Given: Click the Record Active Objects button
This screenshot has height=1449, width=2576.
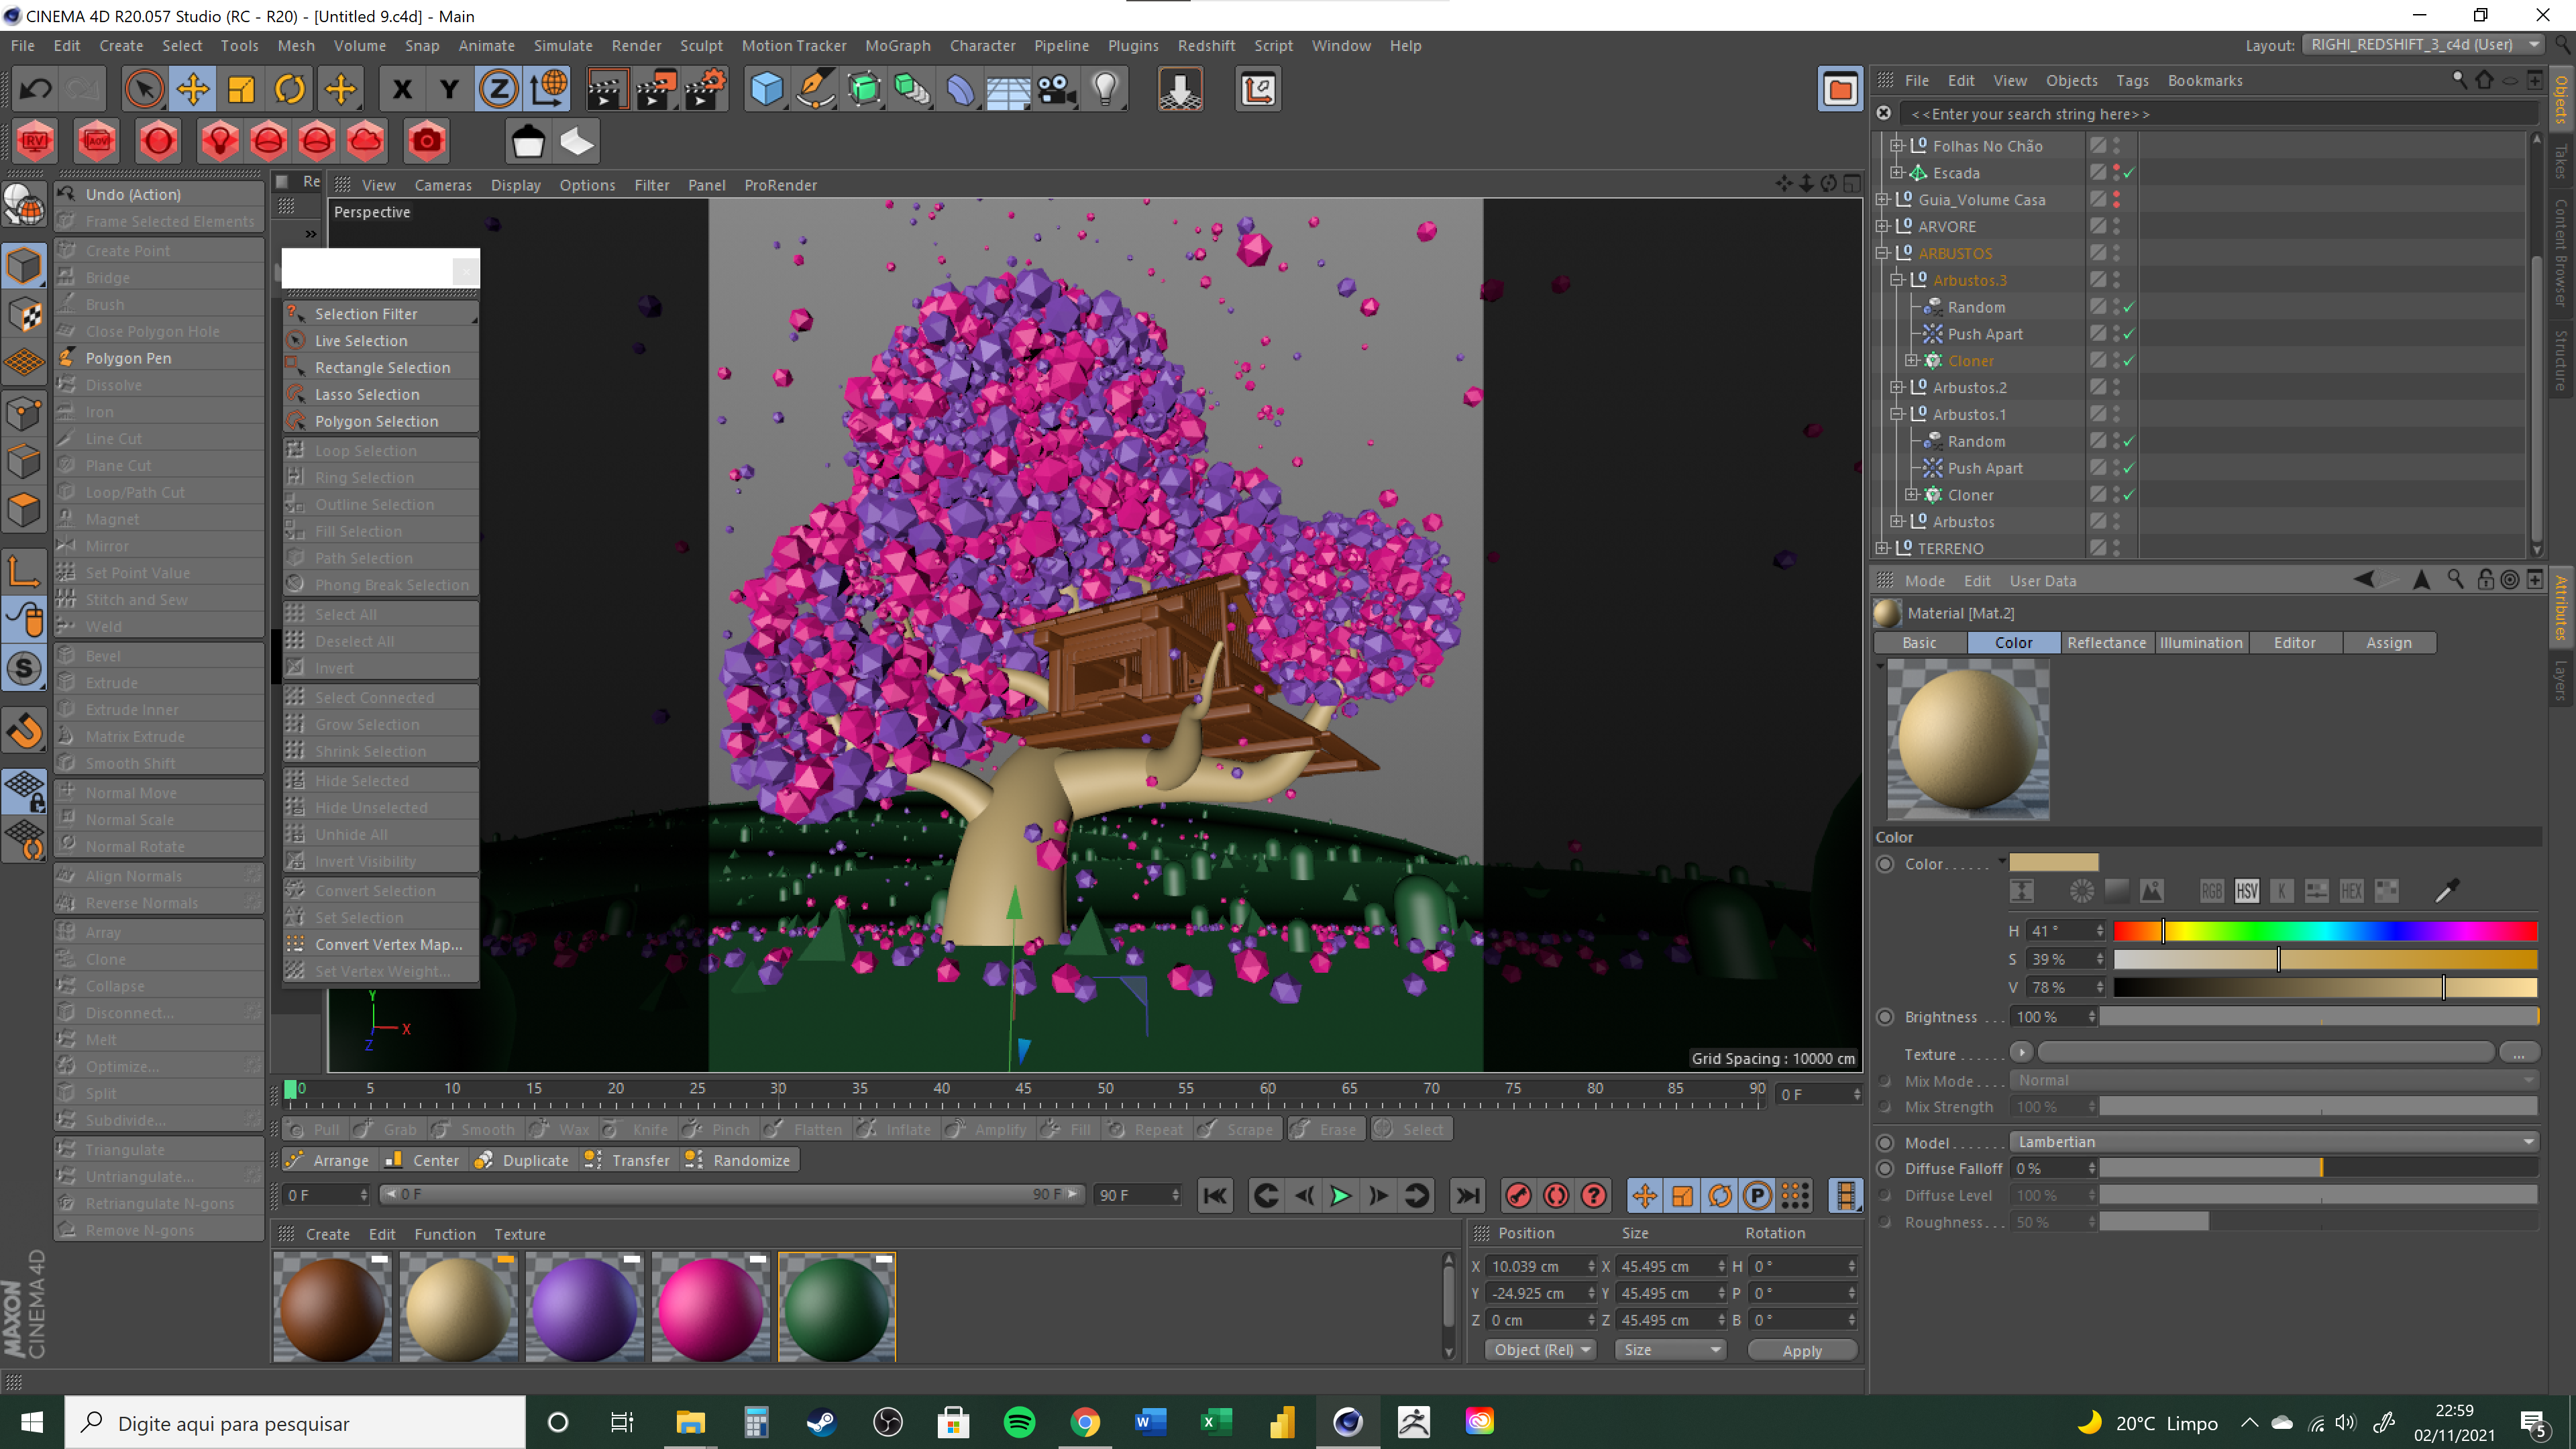Looking at the screenshot, I should point(1518,1195).
